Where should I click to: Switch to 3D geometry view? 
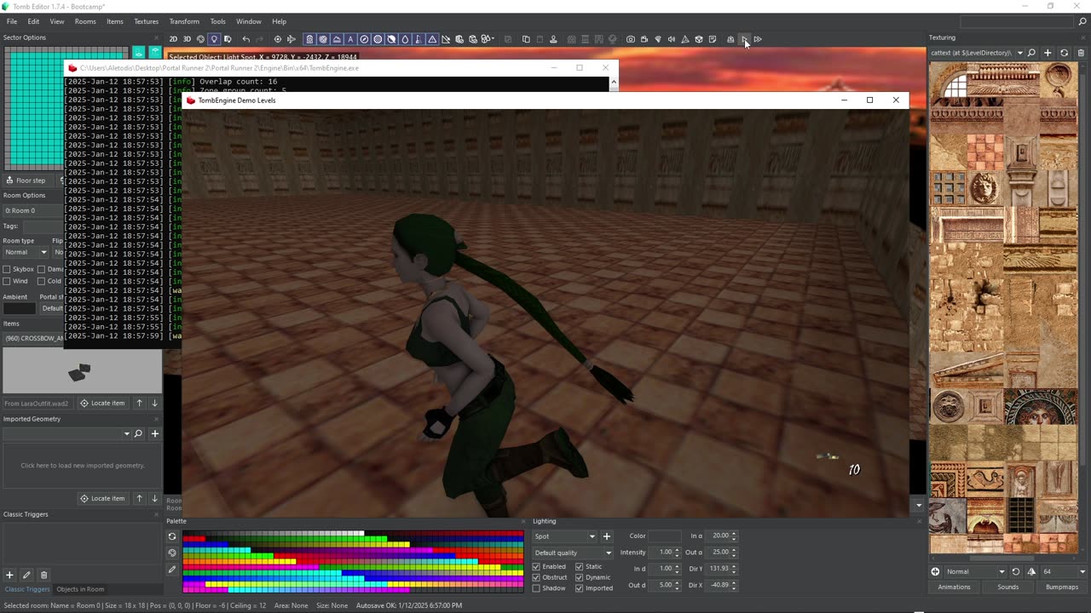click(187, 39)
